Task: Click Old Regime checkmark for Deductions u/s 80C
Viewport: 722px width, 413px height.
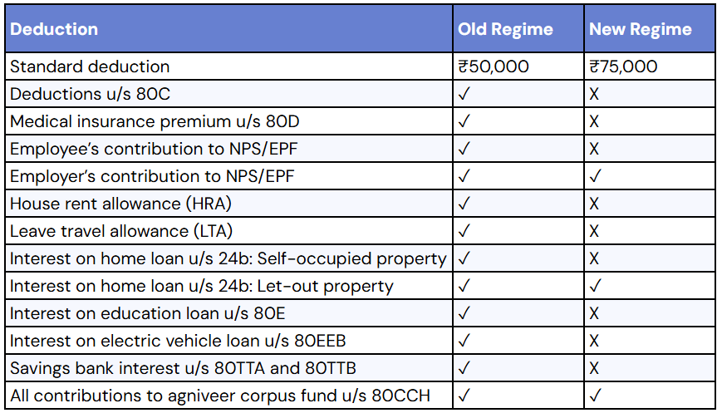Action: point(464,94)
